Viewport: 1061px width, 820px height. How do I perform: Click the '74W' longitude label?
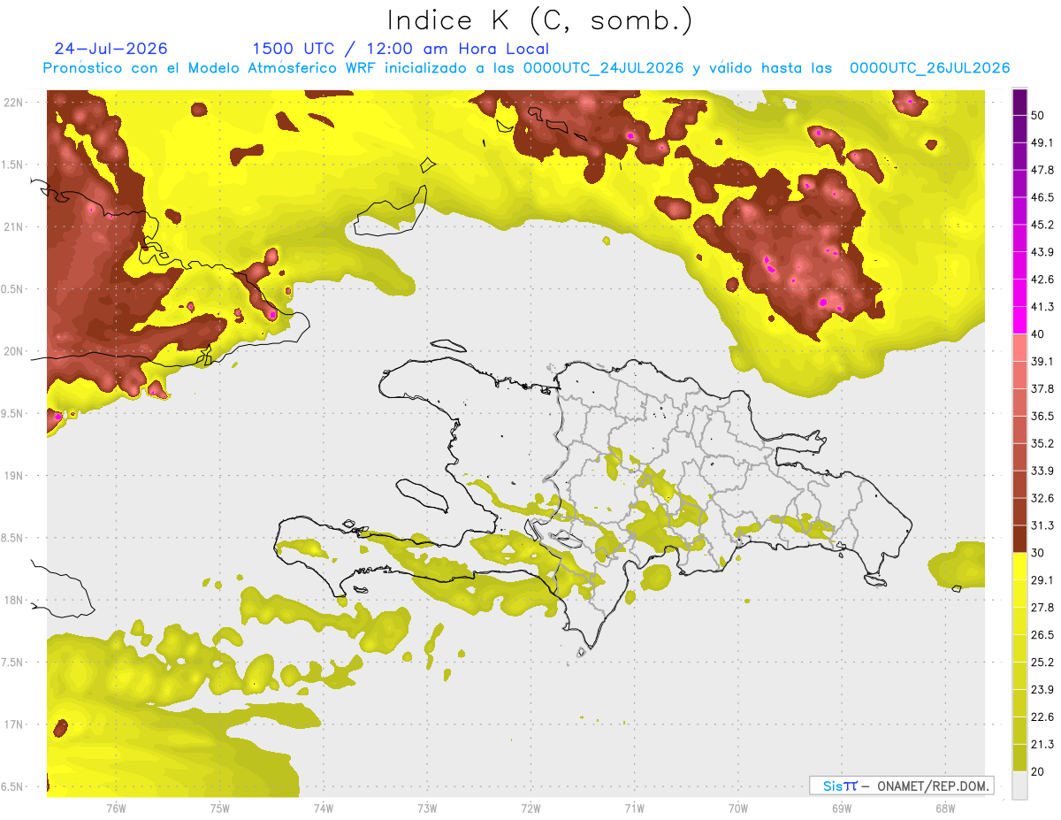(x=324, y=809)
